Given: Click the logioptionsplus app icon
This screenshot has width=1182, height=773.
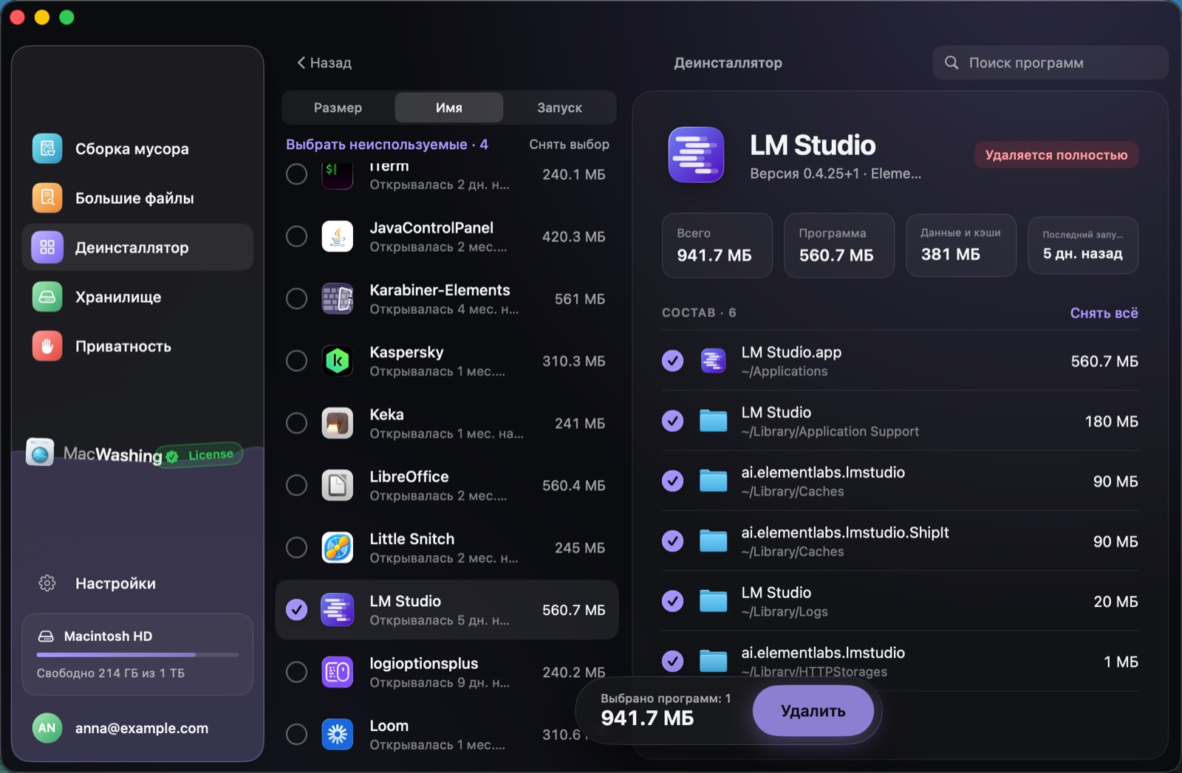Looking at the screenshot, I should point(338,672).
